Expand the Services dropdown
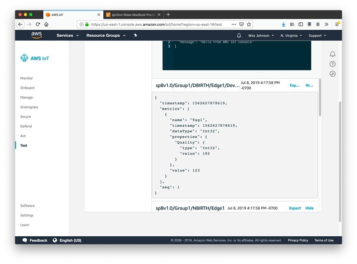The height and width of the screenshot is (264, 357). click(68, 36)
